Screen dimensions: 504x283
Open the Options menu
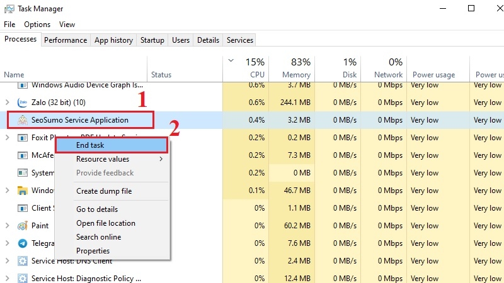tap(37, 25)
